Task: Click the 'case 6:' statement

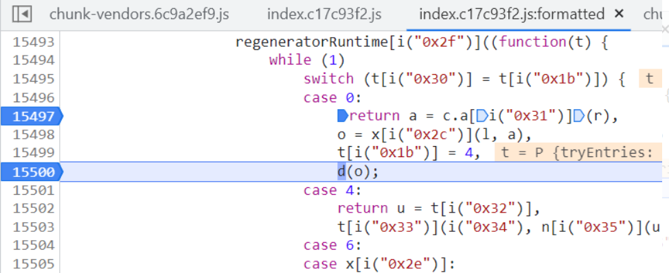Action: tap(332, 246)
